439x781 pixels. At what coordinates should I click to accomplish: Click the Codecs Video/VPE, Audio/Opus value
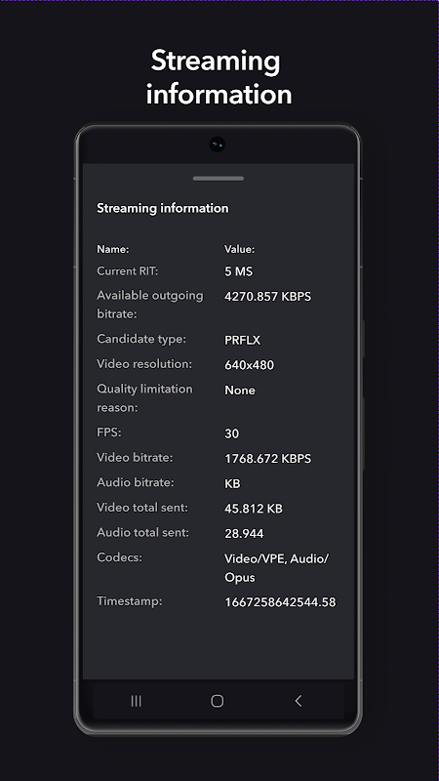pos(276,568)
